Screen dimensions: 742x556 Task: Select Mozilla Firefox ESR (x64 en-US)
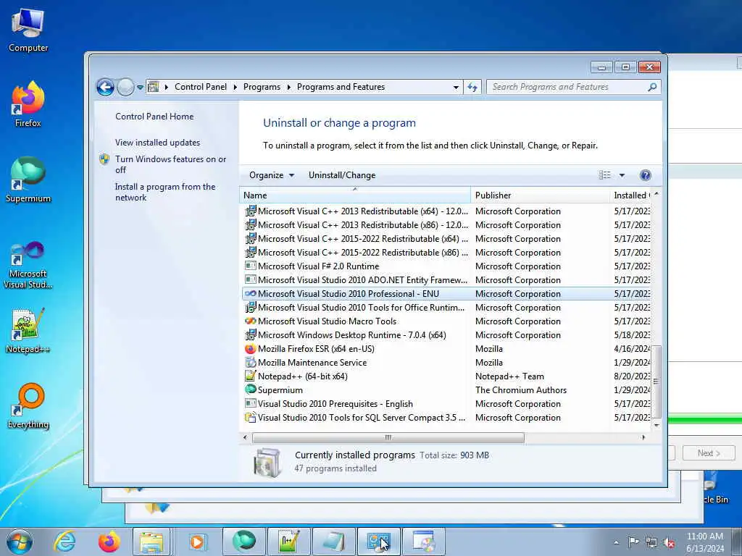pyautogui.click(x=446, y=349)
